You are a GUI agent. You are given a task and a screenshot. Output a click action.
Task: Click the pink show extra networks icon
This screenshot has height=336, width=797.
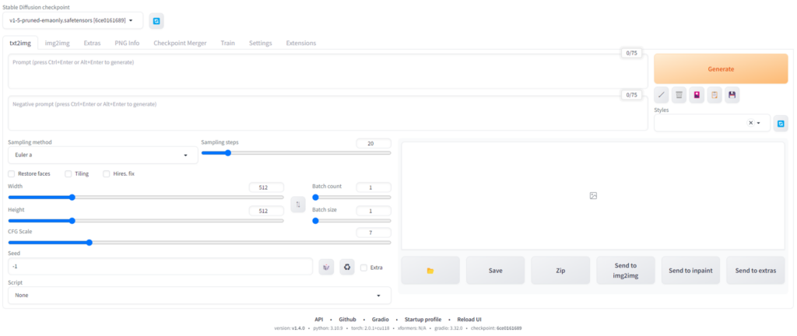click(x=697, y=95)
